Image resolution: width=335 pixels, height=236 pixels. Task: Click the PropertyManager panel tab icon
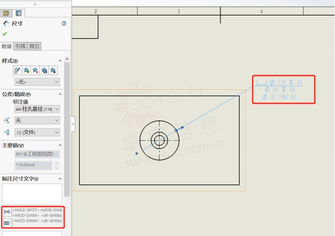(x=18, y=13)
